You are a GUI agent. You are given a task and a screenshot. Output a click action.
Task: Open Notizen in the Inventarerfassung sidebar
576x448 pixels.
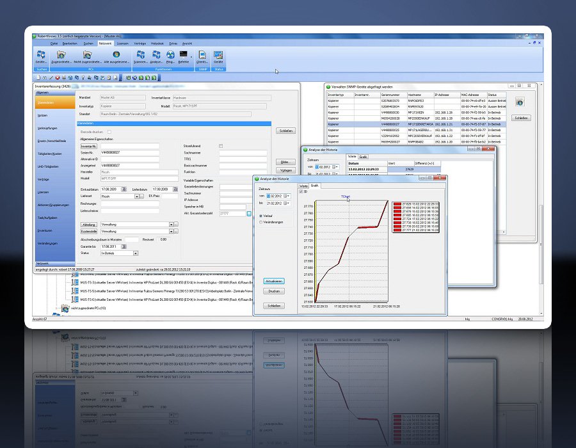(43, 115)
